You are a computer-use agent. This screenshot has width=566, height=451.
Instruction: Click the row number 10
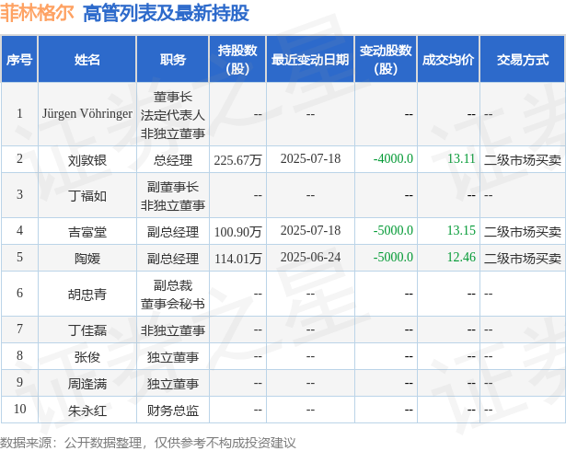point(19,409)
